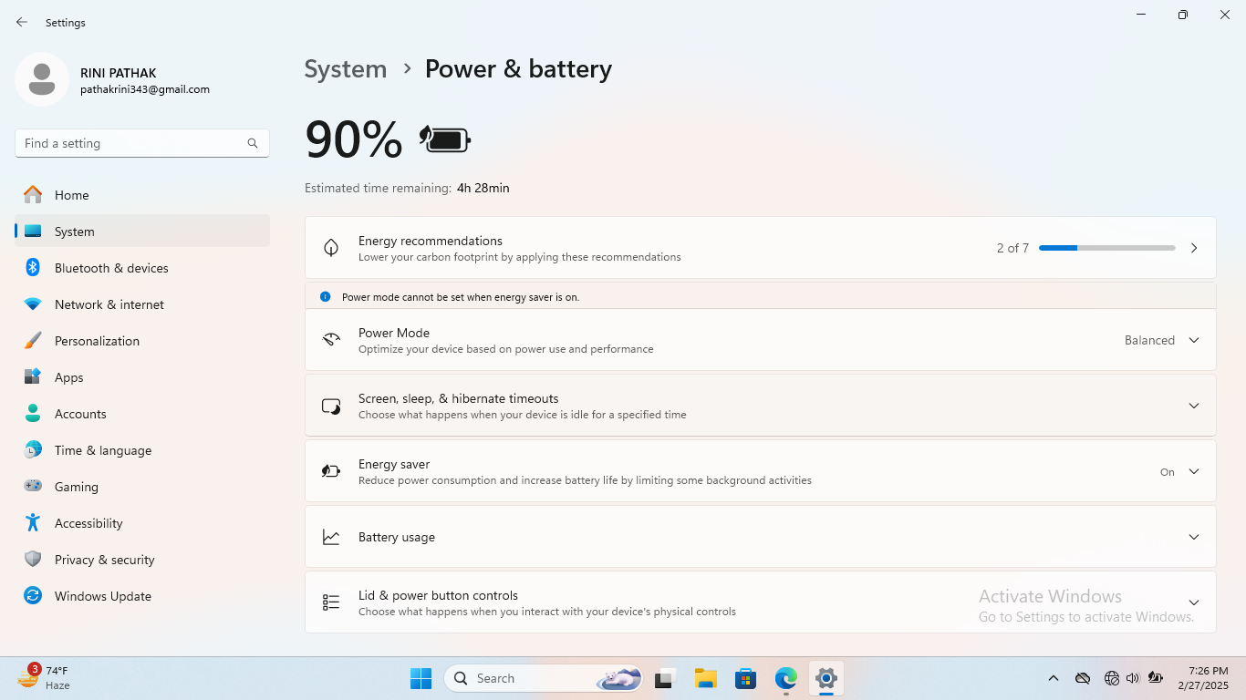This screenshot has width=1246, height=700.
Task: Open quick settings via the volume icon
Action: coord(1133,678)
